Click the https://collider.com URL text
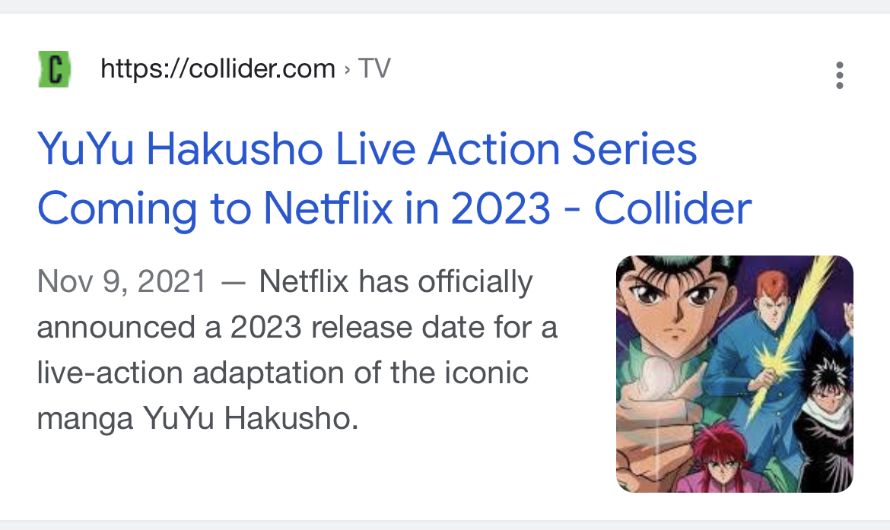This screenshot has width=890, height=530. (218, 69)
